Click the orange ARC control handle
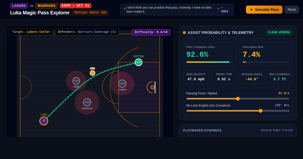Image resolution: width=303 pixels, height=159 pixels. coord(92,73)
